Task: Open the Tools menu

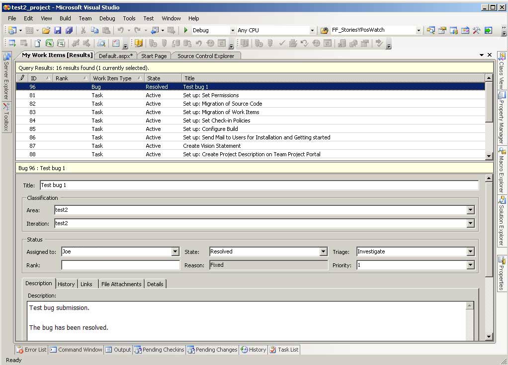Action: click(x=129, y=18)
